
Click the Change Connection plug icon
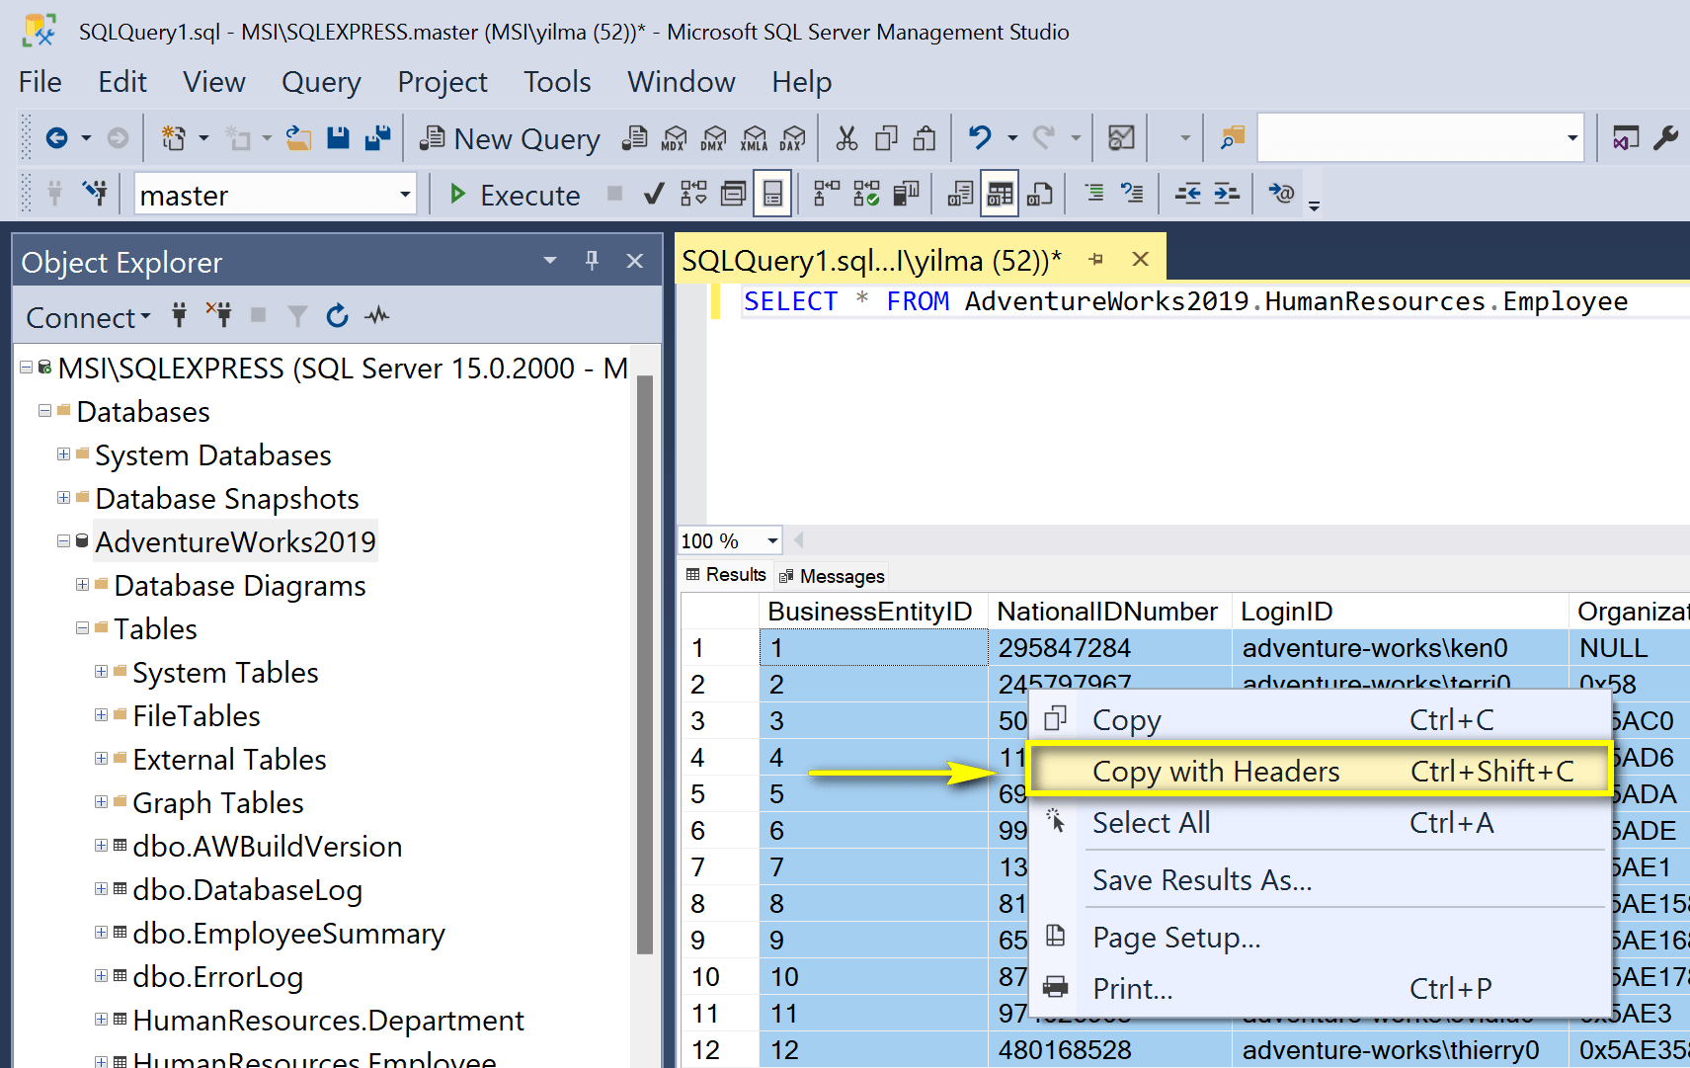pyautogui.click(x=95, y=193)
